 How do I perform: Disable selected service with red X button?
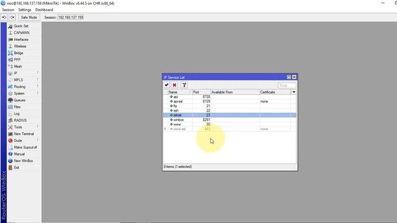click(174, 85)
